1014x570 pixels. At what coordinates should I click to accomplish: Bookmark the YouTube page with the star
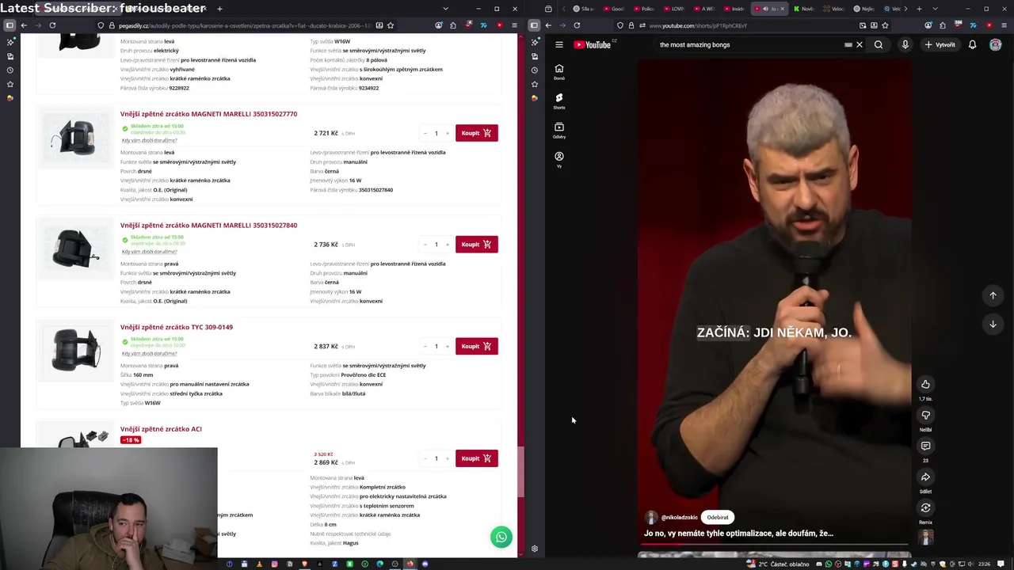pyautogui.click(x=885, y=25)
